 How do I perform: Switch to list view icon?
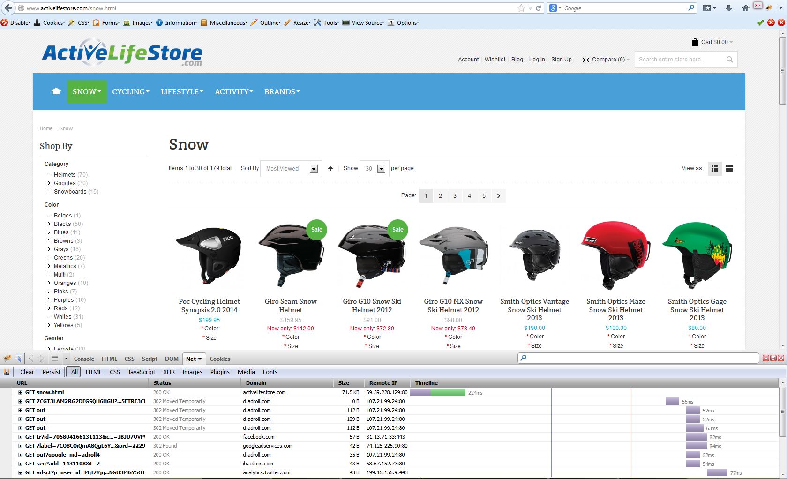(729, 169)
